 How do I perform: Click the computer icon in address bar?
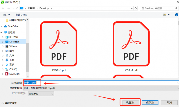22,8
